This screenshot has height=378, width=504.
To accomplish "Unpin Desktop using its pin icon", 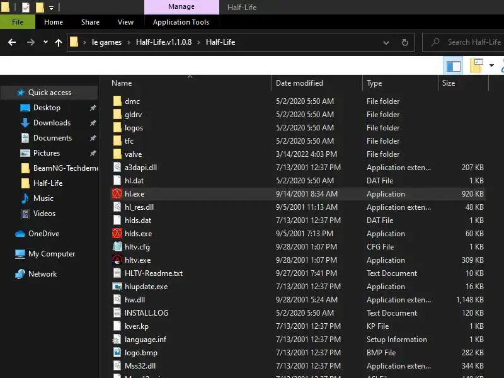I will [93, 108].
